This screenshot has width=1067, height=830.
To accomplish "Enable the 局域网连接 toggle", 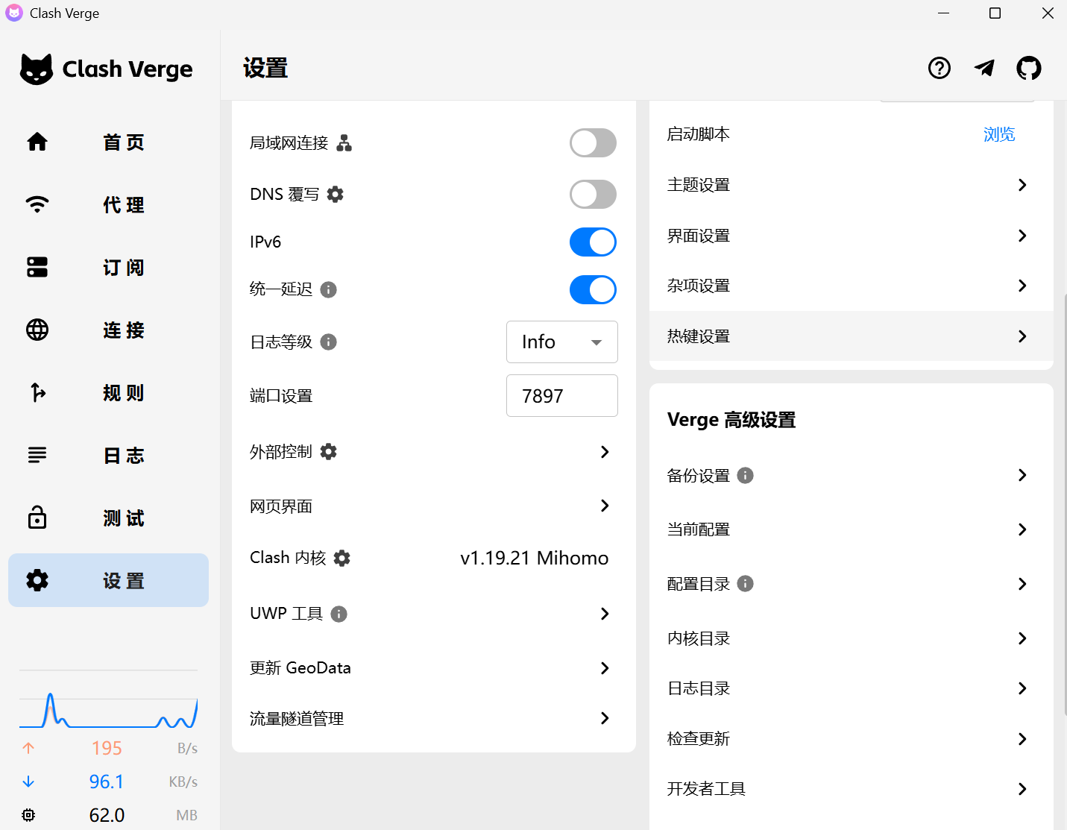I will pyautogui.click(x=593, y=143).
